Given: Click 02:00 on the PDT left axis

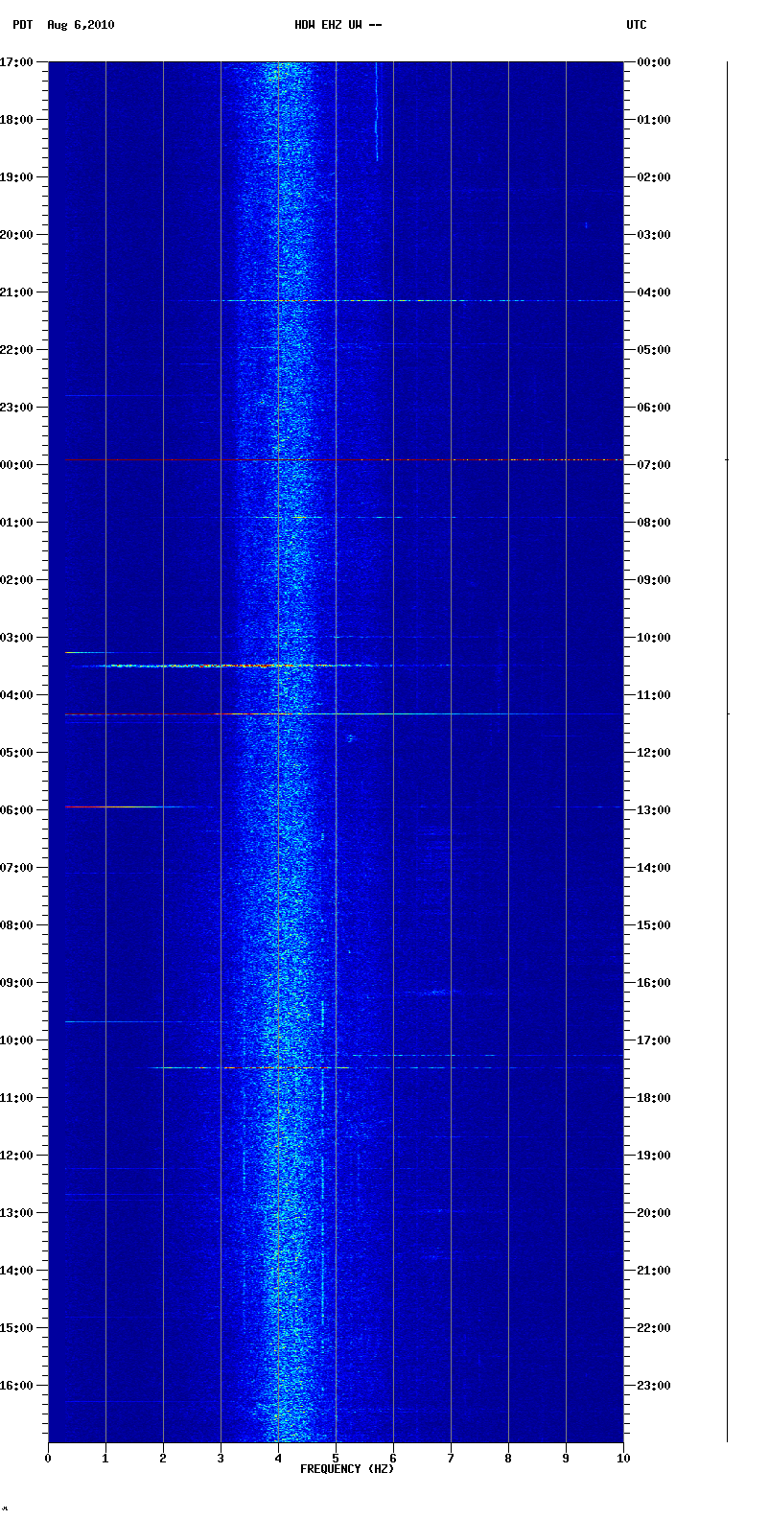Looking at the screenshot, I should click(x=18, y=580).
